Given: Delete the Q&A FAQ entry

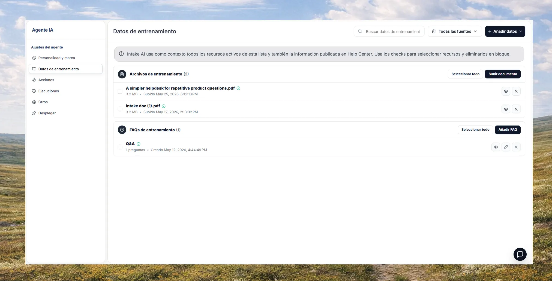Looking at the screenshot, I should pos(516,147).
